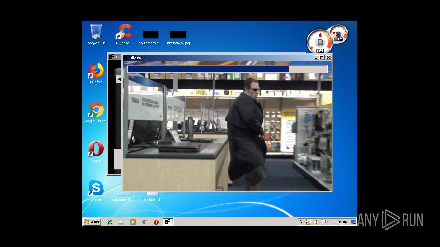Launch CCleaner from the desktop
440x247 pixels.
(123, 34)
